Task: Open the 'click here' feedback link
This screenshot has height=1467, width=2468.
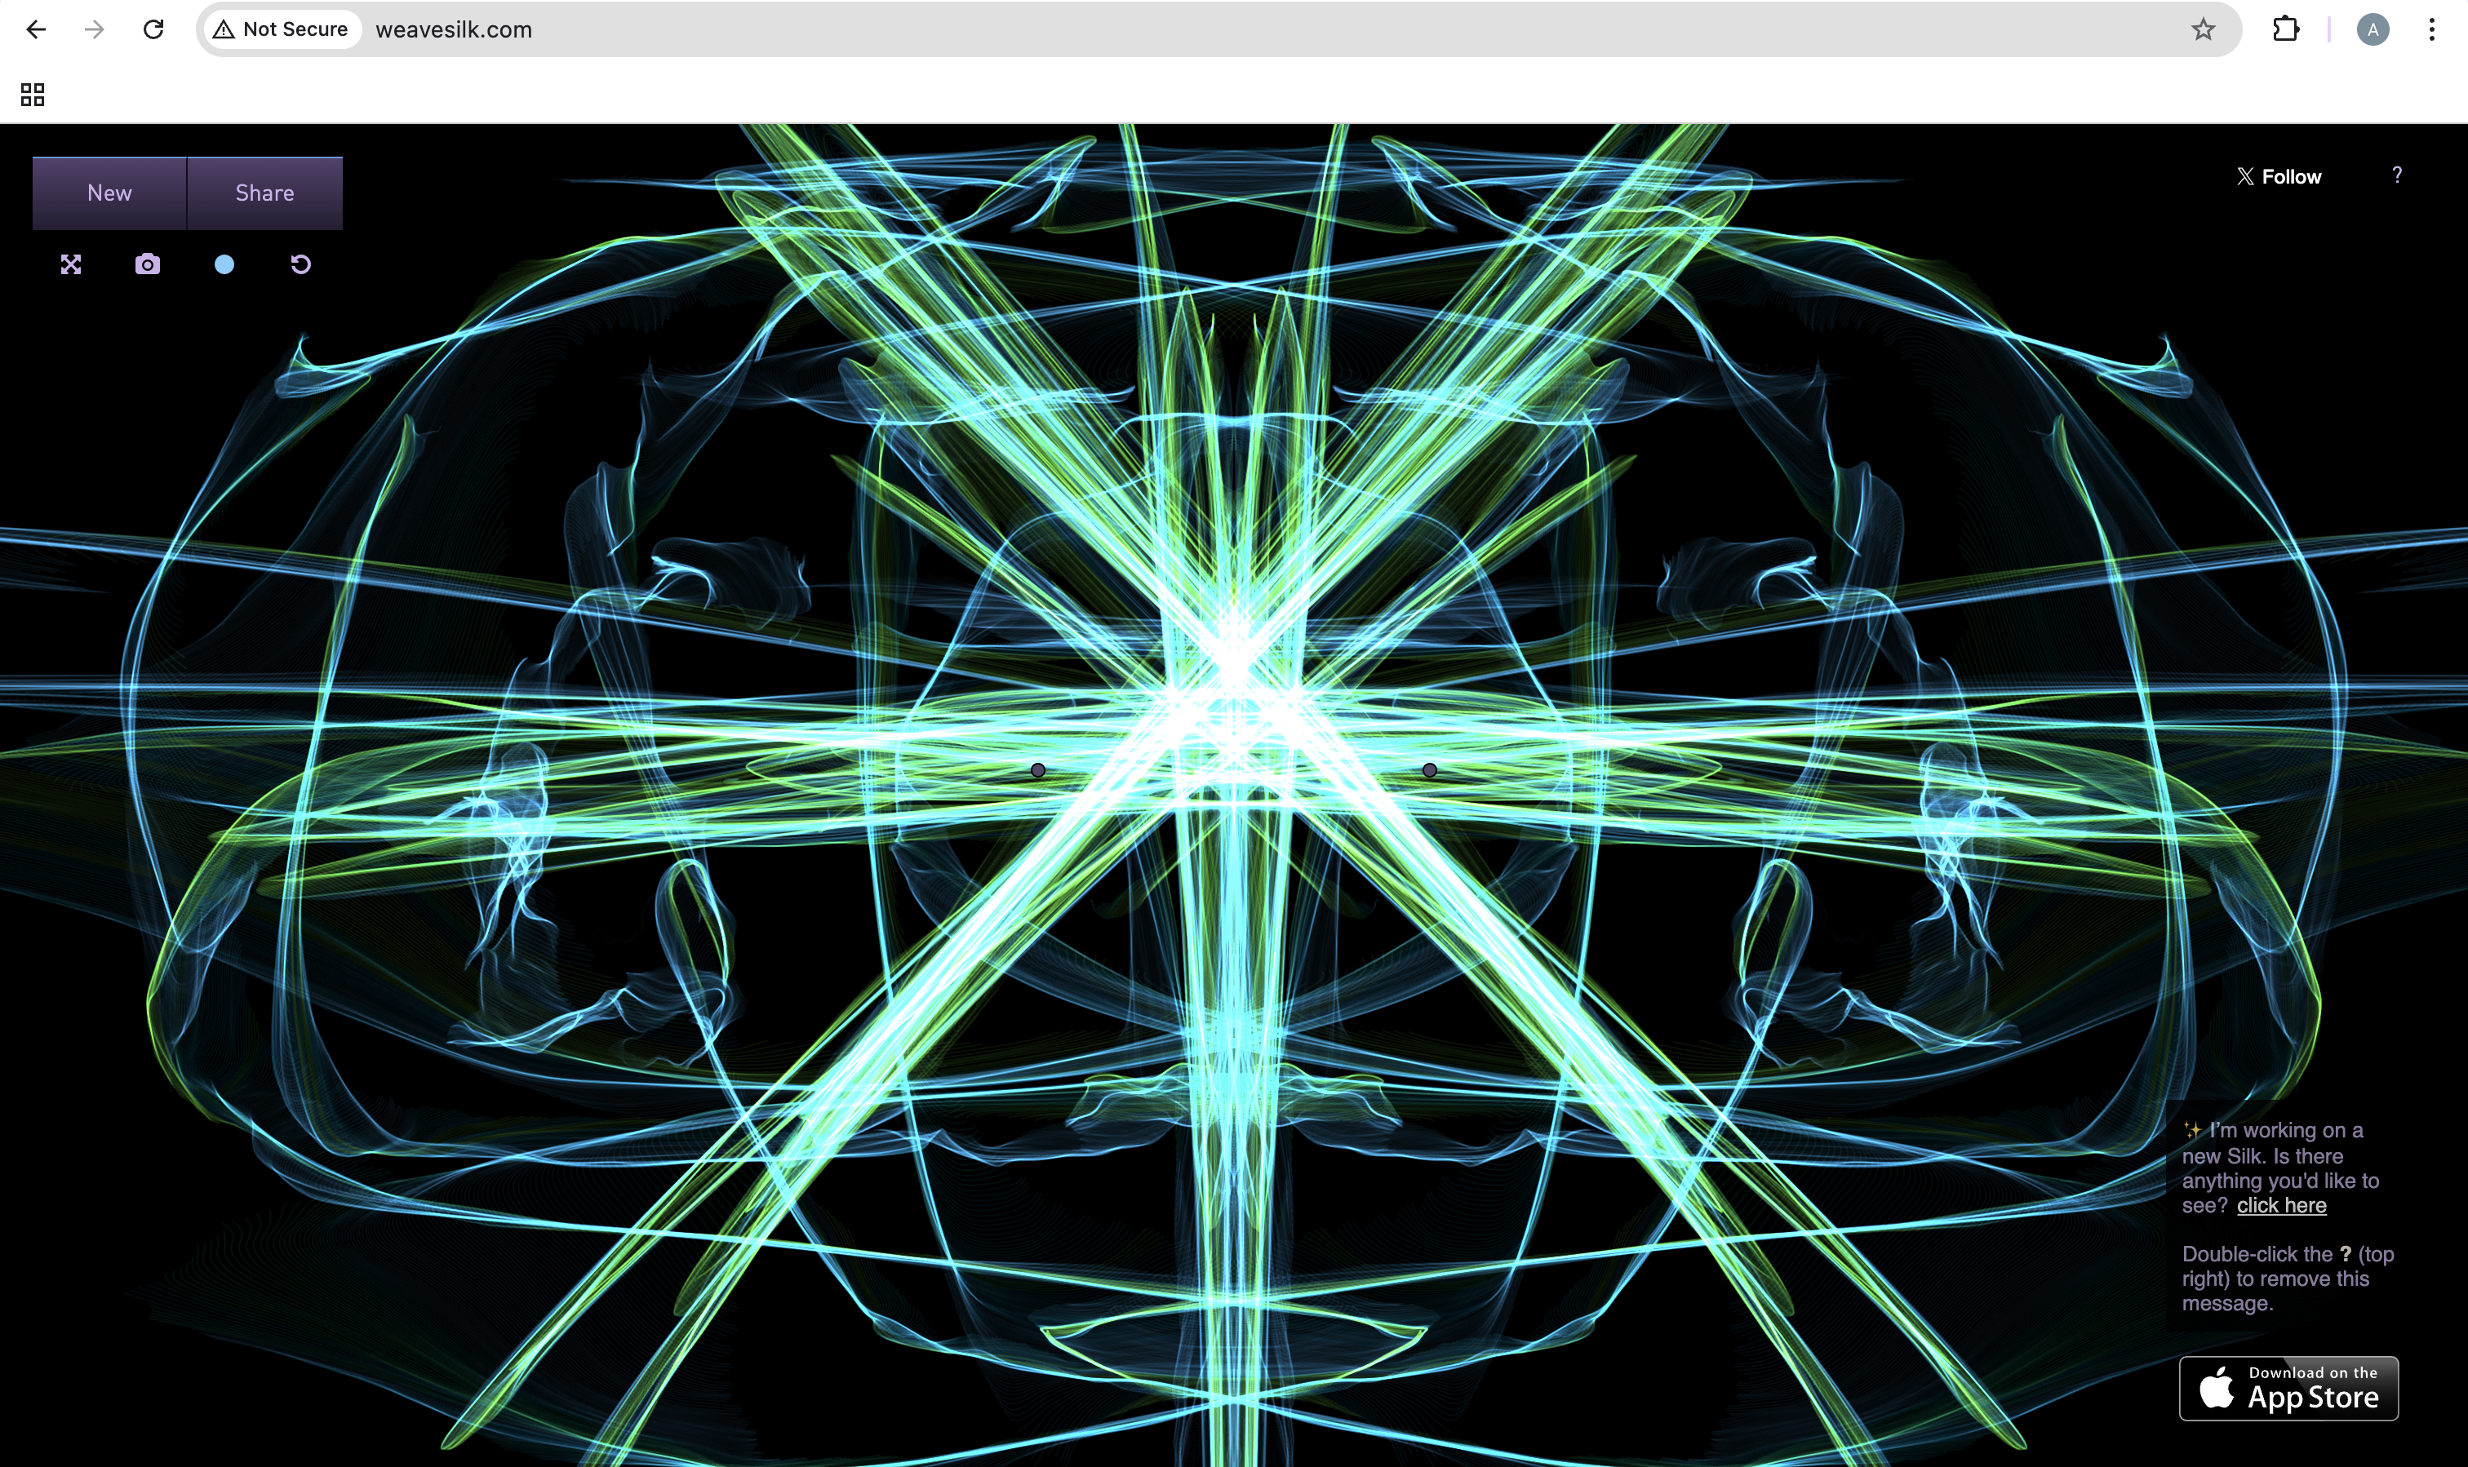Action: (x=2281, y=1205)
